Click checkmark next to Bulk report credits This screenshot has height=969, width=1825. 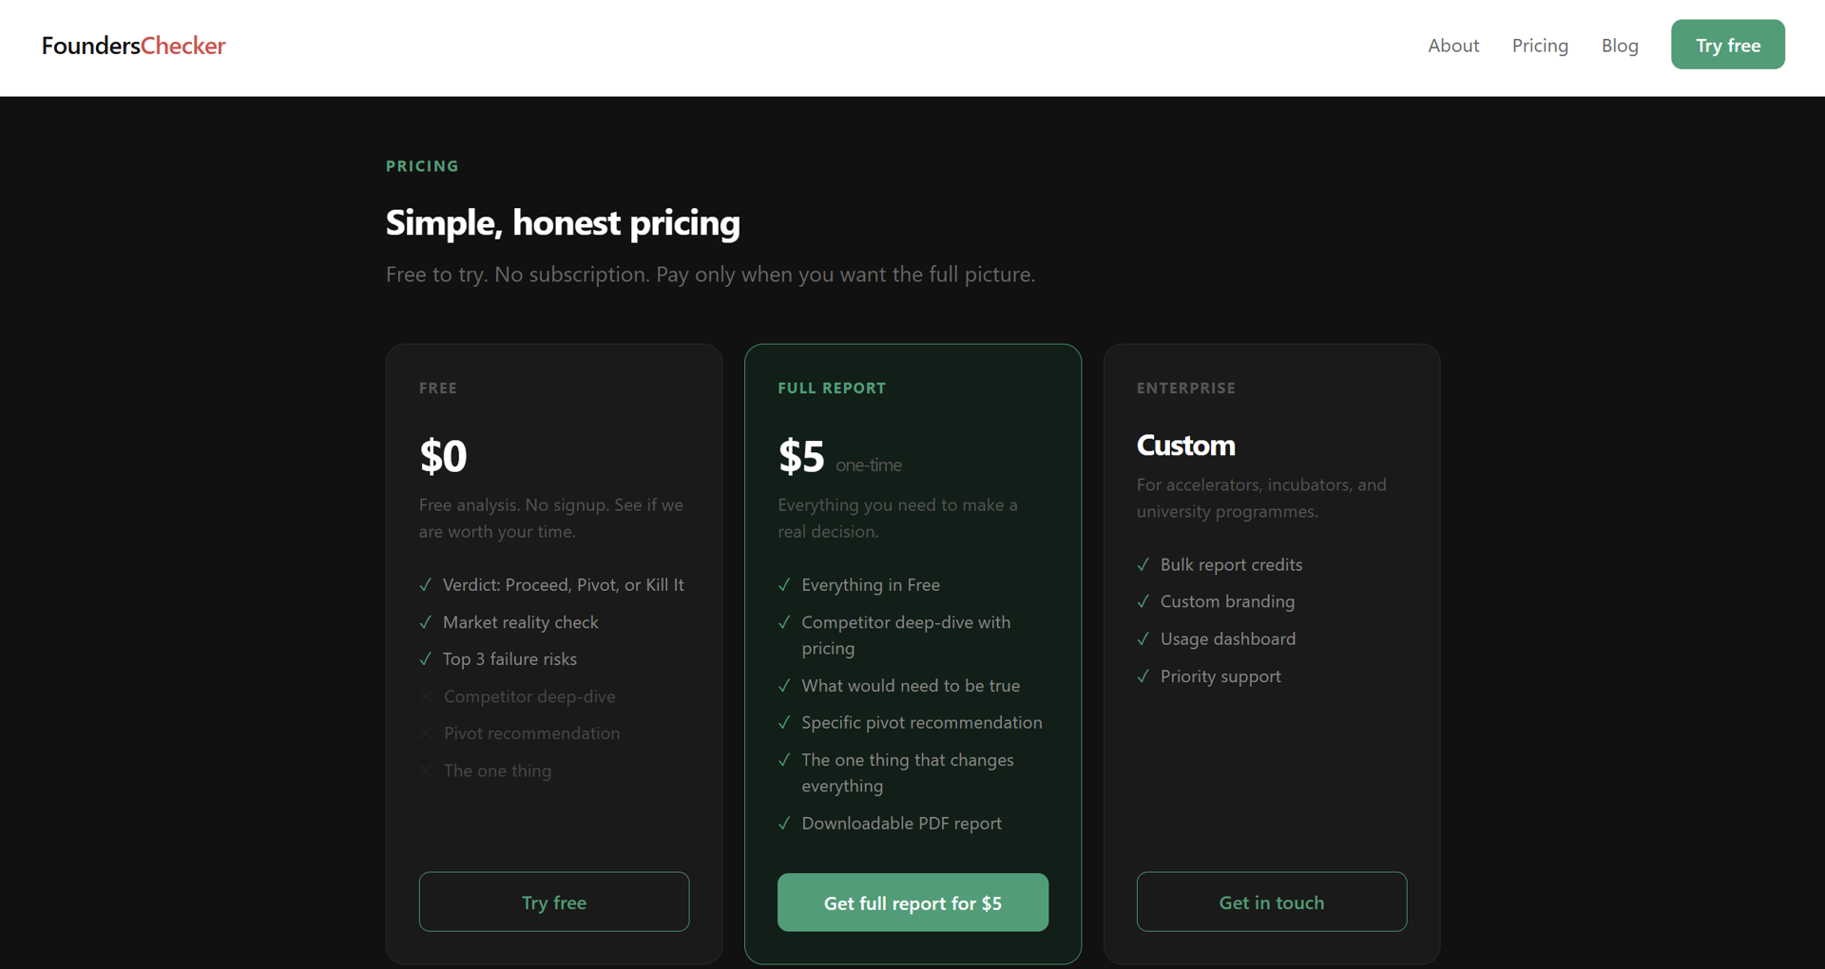(x=1143, y=565)
